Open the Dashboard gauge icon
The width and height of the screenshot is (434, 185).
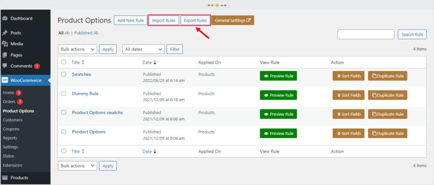pos(5,18)
